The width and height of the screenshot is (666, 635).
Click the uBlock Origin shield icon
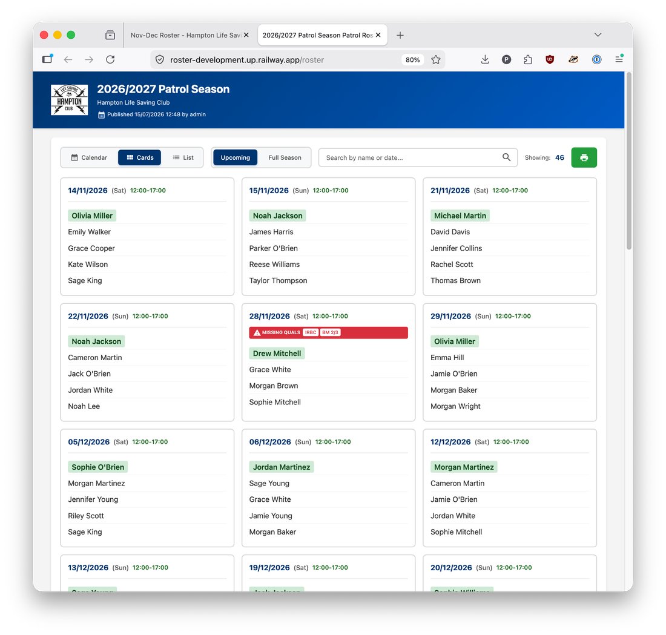550,59
